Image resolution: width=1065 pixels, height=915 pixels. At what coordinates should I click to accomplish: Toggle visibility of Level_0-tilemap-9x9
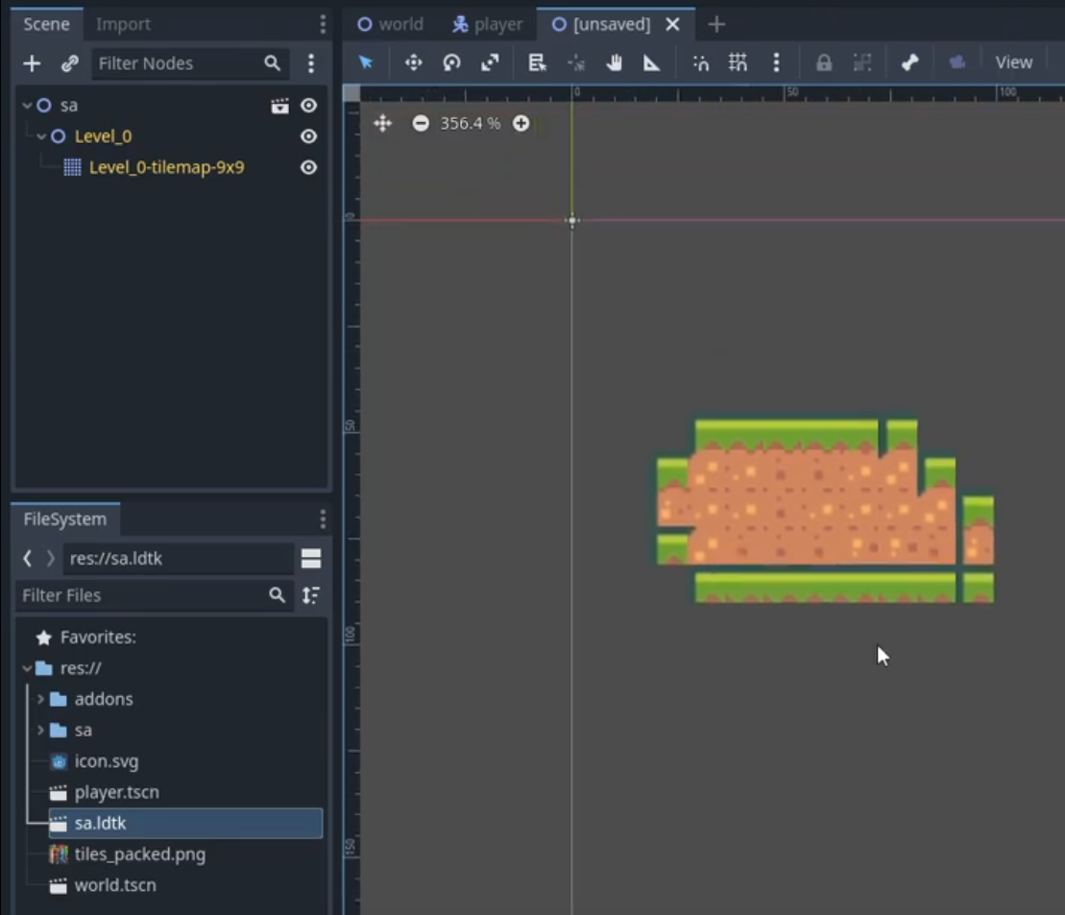click(x=308, y=167)
